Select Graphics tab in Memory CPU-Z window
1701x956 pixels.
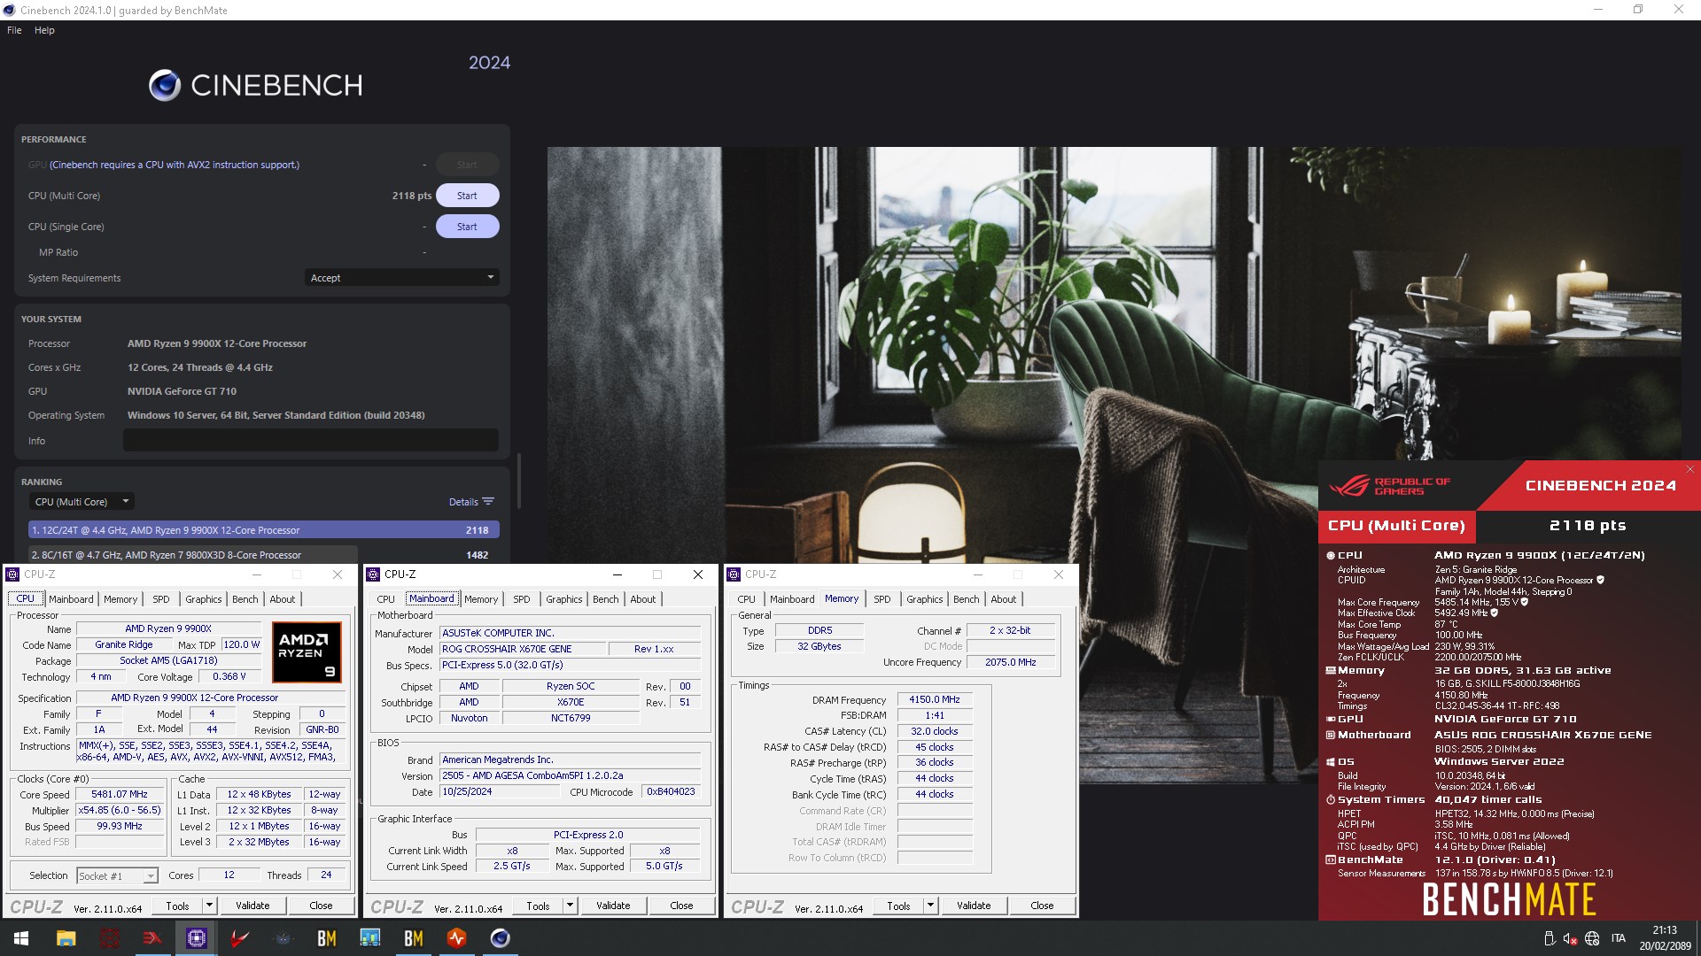925,599
